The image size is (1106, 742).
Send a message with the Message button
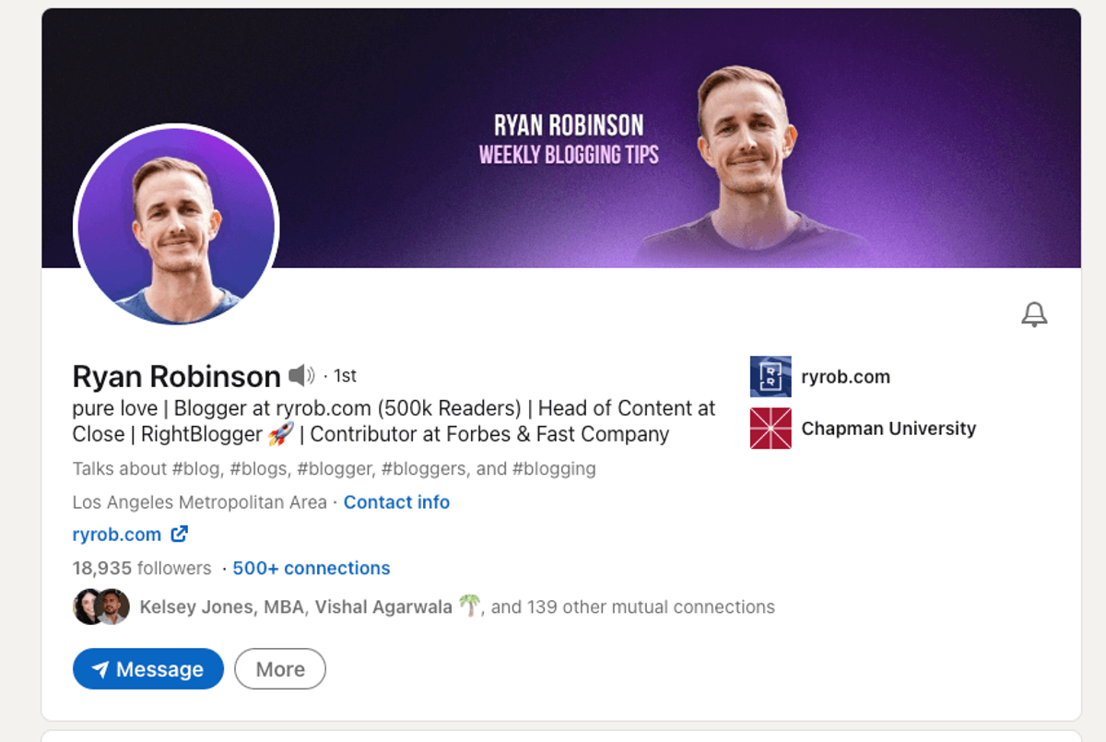[x=148, y=669]
